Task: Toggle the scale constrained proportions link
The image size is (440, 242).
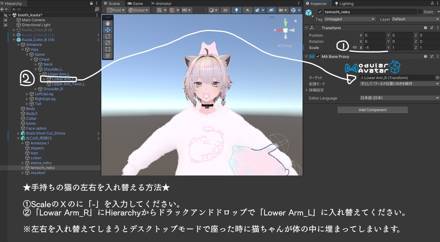Action: [x=354, y=48]
